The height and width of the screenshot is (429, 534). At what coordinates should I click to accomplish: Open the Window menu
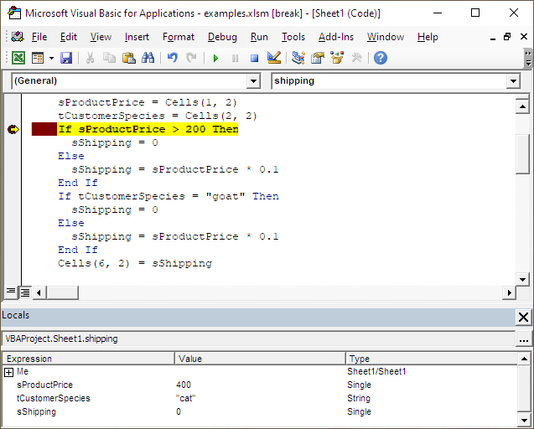[386, 37]
